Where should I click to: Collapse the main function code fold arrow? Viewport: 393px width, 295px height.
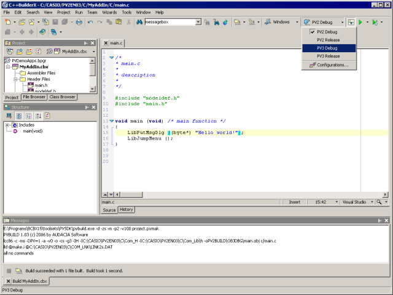[112, 121]
